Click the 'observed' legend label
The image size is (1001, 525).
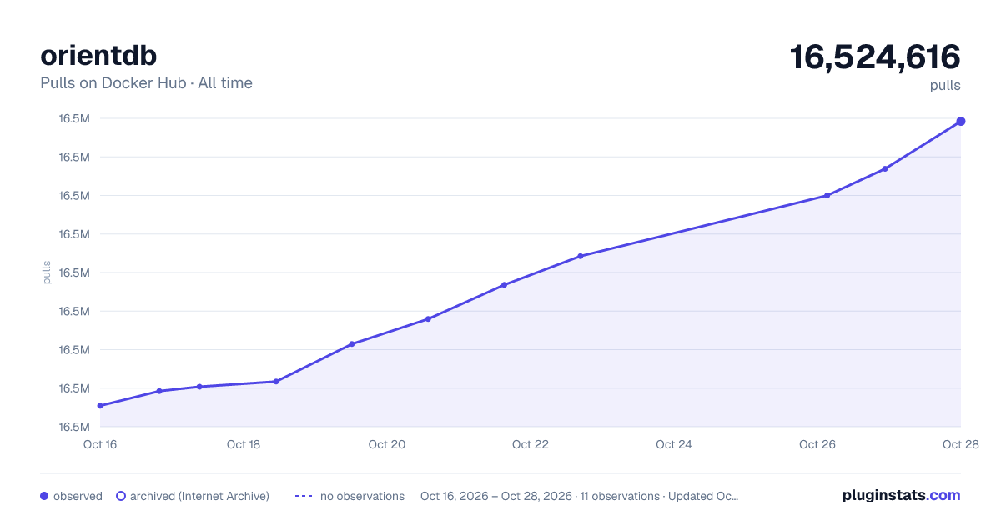coord(78,496)
